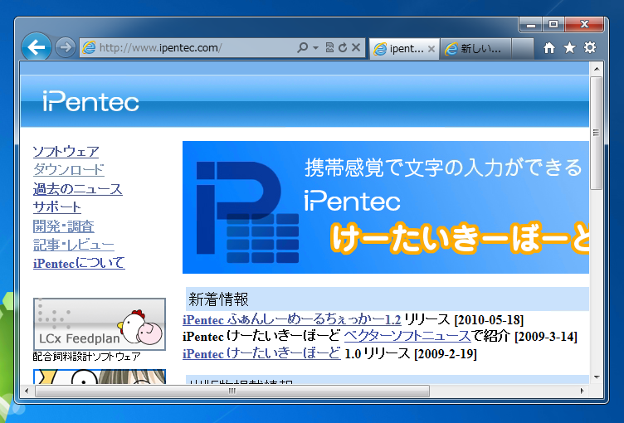Go back with the blue back arrow

point(37,48)
